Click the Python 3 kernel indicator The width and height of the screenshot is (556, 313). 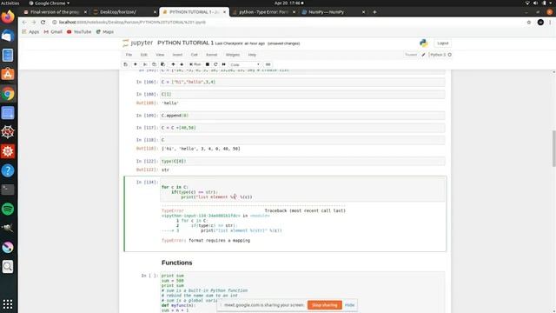[x=440, y=55]
